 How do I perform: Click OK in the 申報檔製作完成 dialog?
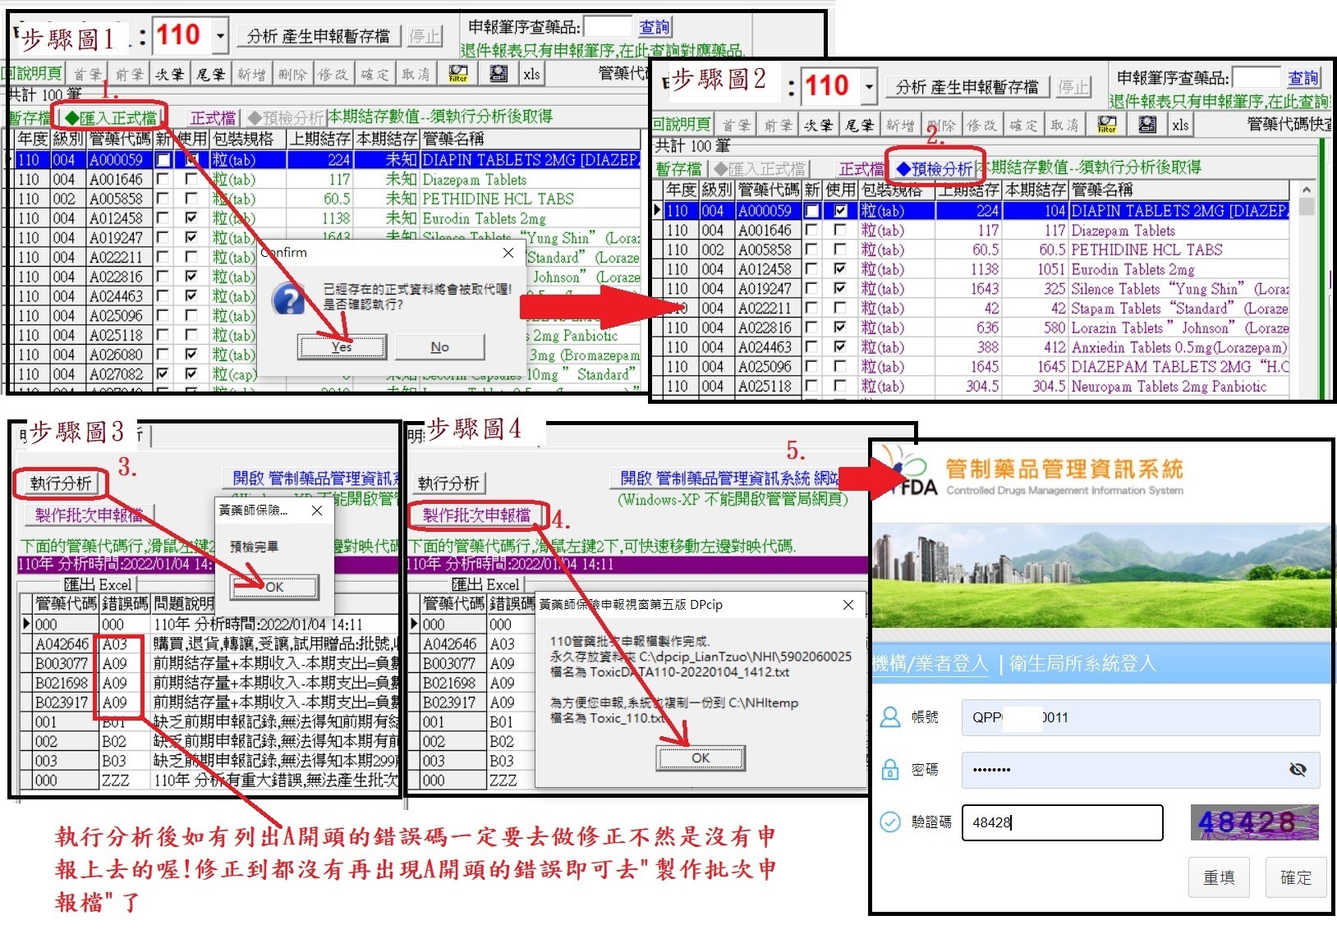701,758
